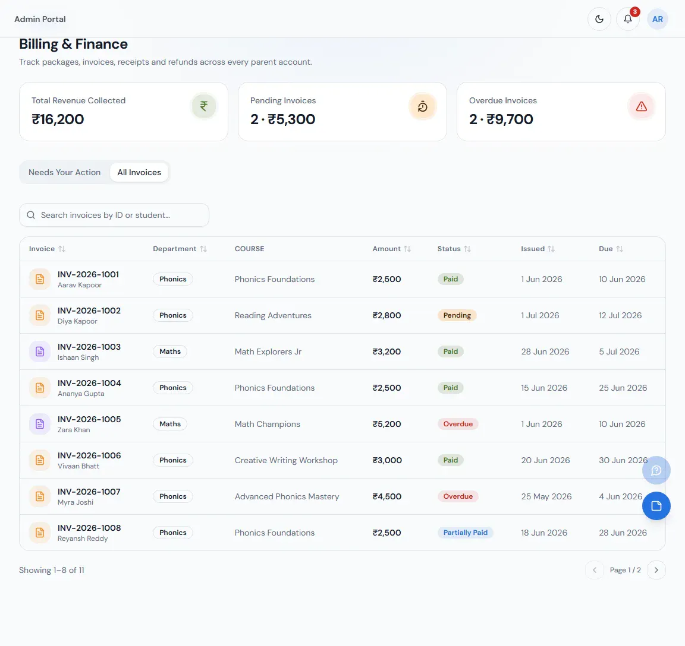Viewport: 685px width, 646px height.
Task: Open invoice INV-2026-1002
Action: click(89, 311)
